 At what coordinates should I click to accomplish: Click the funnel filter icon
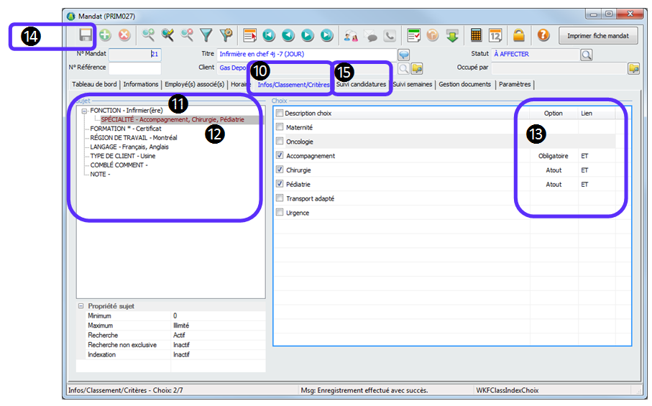206,35
